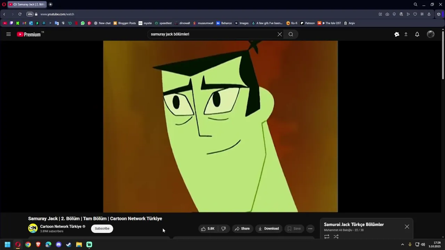Go back in browser history
Viewport: 445px width, 250px height.
click(4, 14)
